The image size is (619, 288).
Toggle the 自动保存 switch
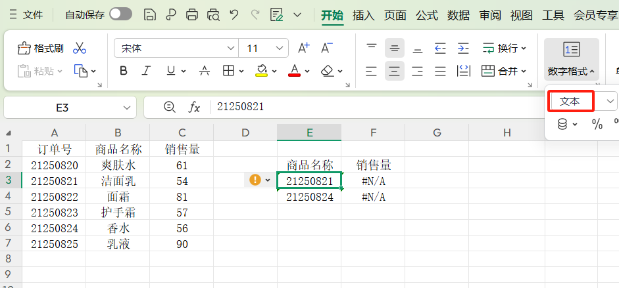[x=121, y=15]
